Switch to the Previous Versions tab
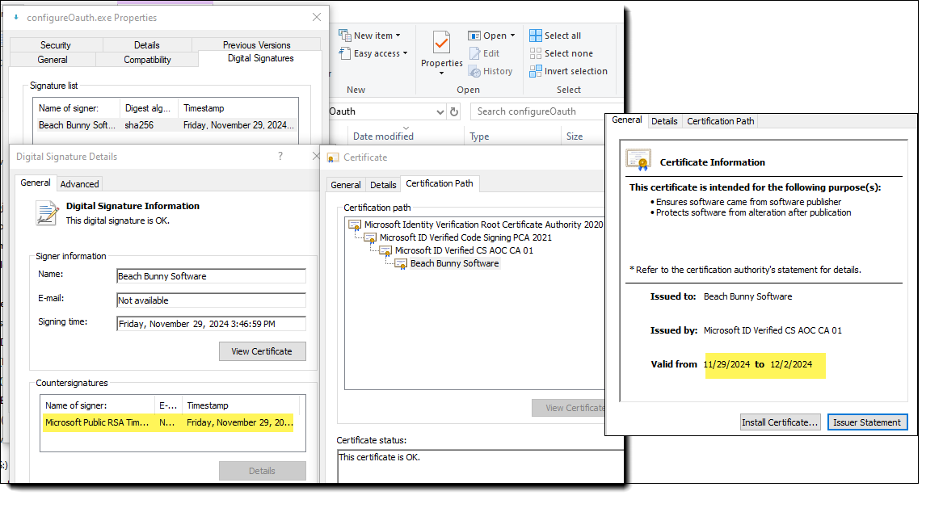The width and height of the screenshot is (943, 508). pos(256,45)
